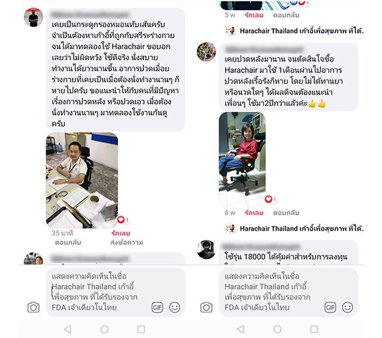The width and height of the screenshot is (382, 338).
Task: Toggle รักเลย reaction on 35 นาที comment
Action: pos(121,233)
